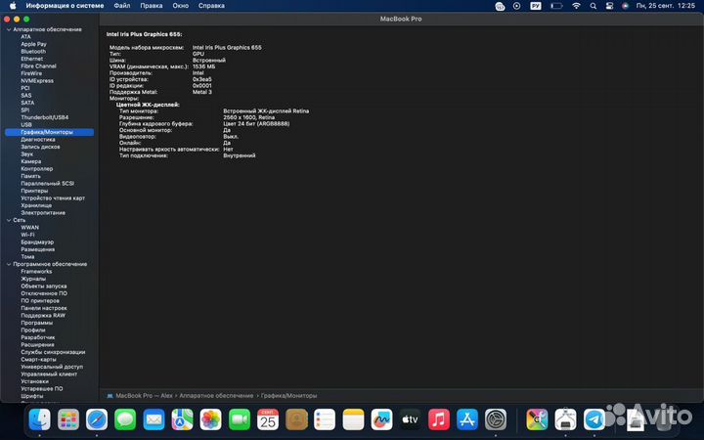The image size is (704, 440).
Task: Collapse the Аппаратное обеспечение section
Action: tap(9, 29)
